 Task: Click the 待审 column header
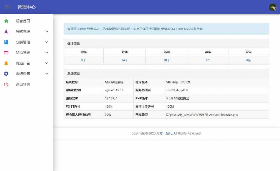coord(208,52)
